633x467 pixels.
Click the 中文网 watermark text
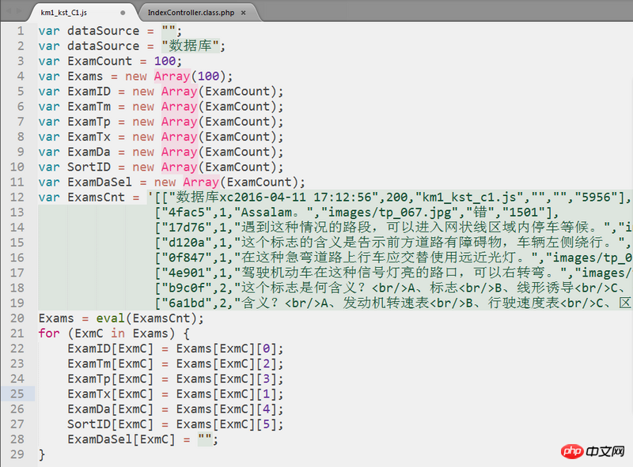[x=607, y=451]
